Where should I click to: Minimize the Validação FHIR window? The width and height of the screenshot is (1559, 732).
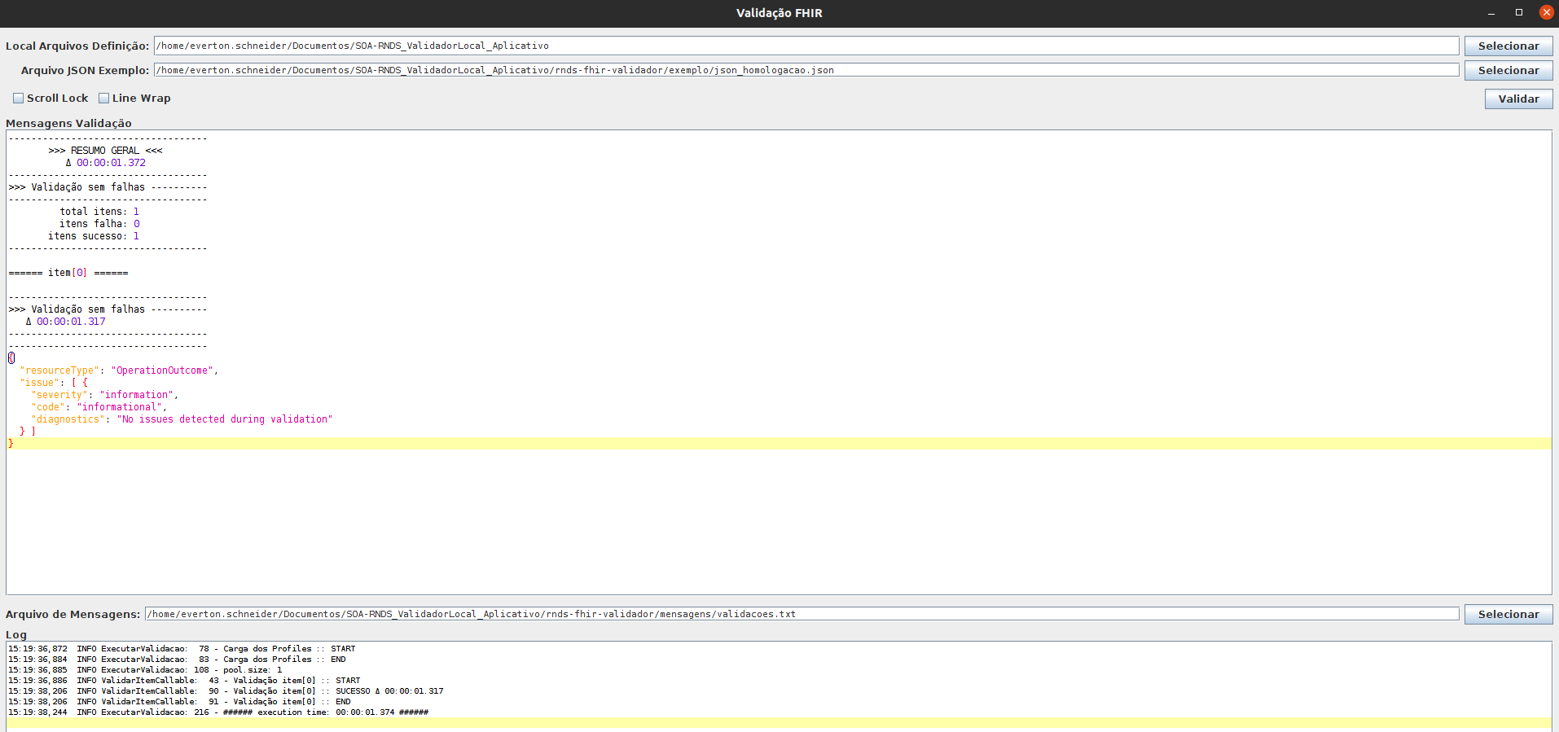[1491, 12]
